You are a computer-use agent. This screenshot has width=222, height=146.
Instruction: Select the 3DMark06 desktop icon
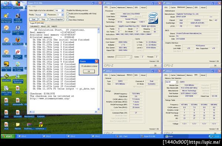[6, 53]
